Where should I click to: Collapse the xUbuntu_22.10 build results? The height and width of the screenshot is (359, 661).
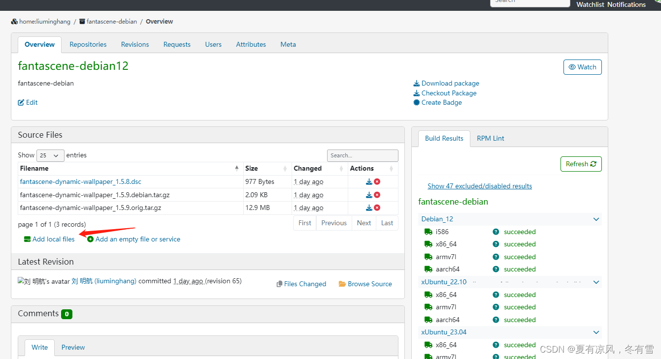coord(596,282)
